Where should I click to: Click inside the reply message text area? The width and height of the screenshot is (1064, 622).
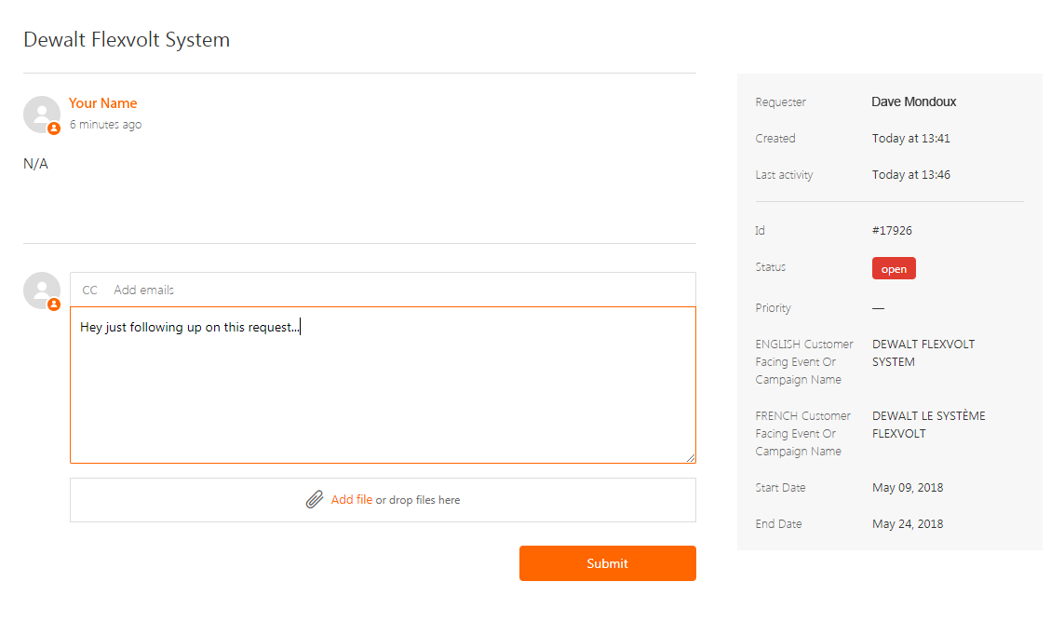tap(382, 391)
